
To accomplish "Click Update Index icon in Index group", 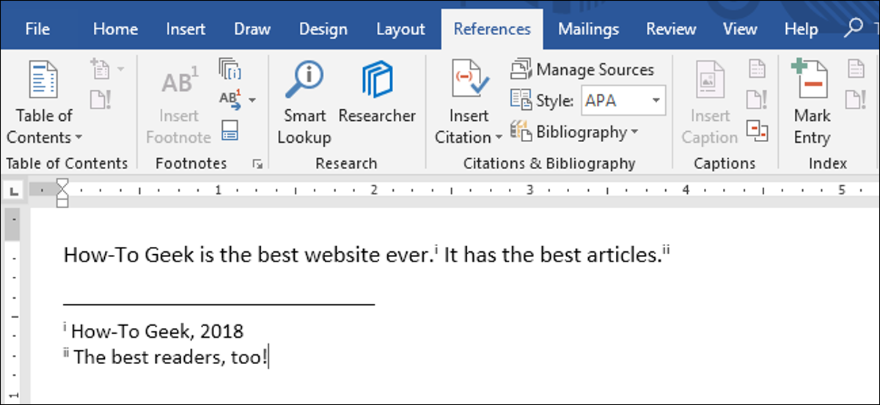I will pos(856,98).
